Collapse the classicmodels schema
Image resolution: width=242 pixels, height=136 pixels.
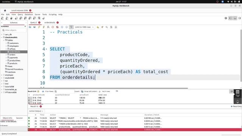[2, 37]
